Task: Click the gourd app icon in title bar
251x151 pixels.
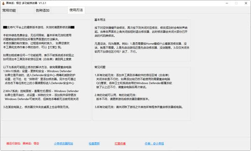Action: click(x=3, y=3)
